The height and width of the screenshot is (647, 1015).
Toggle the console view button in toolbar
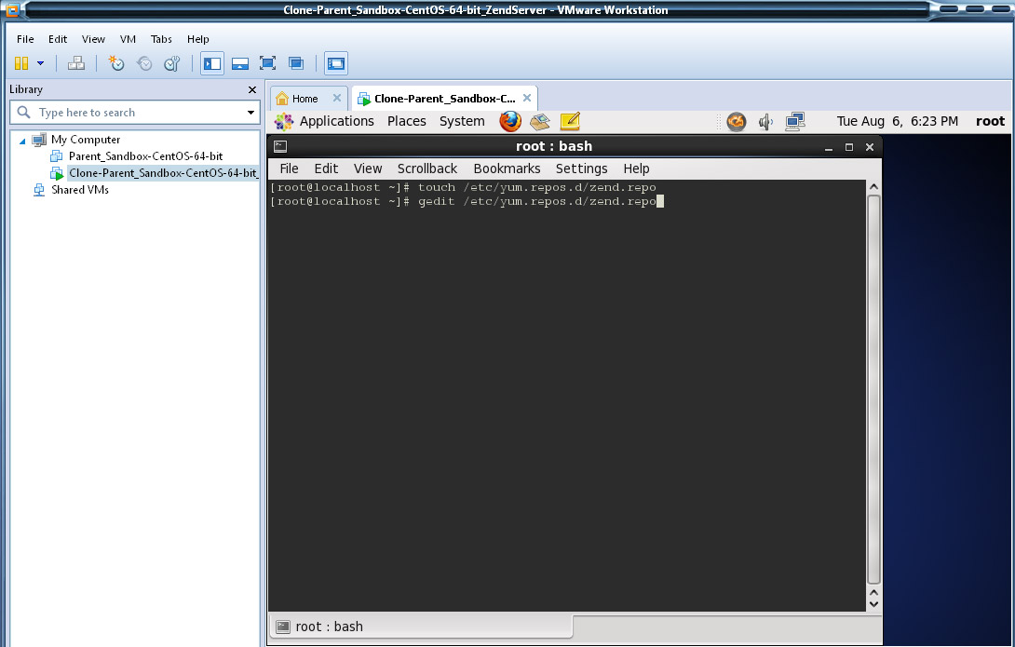pyautogui.click(x=336, y=63)
